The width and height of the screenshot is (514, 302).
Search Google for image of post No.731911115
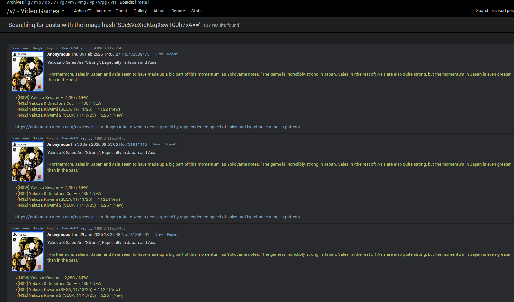(x=38, y=138)
